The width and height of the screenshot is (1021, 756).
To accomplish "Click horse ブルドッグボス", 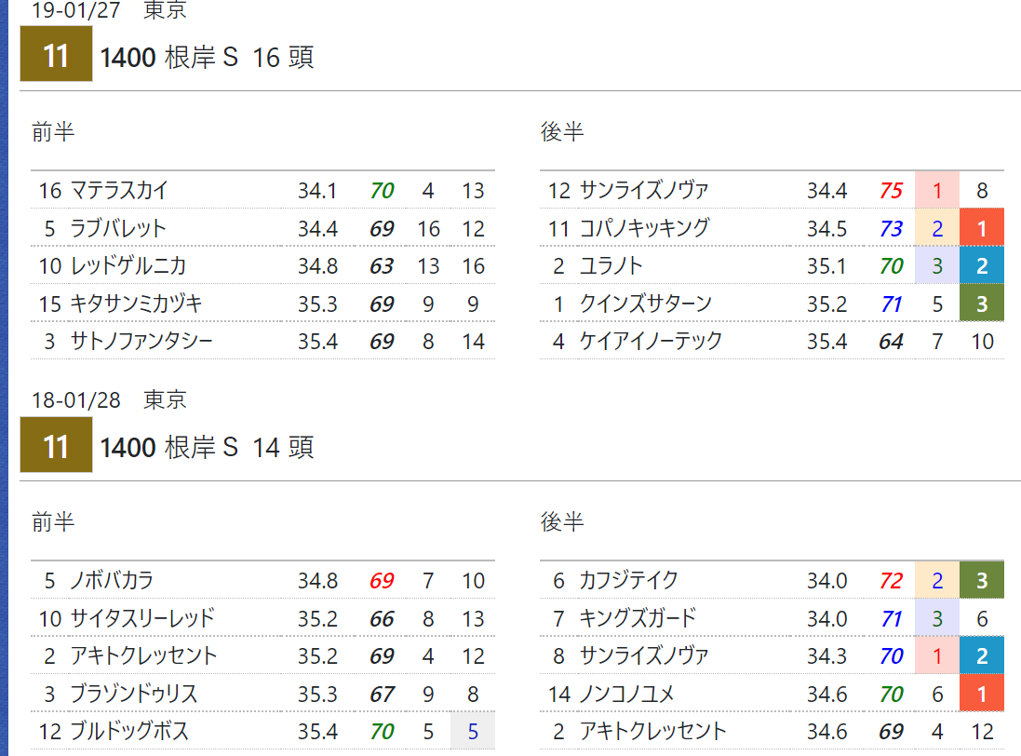I will coord(129,731).
